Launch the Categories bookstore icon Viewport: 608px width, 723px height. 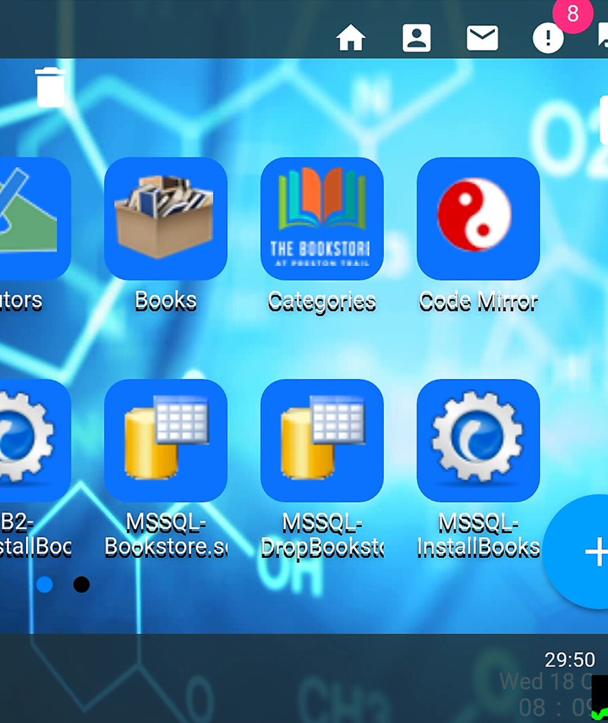pos(322,219)
